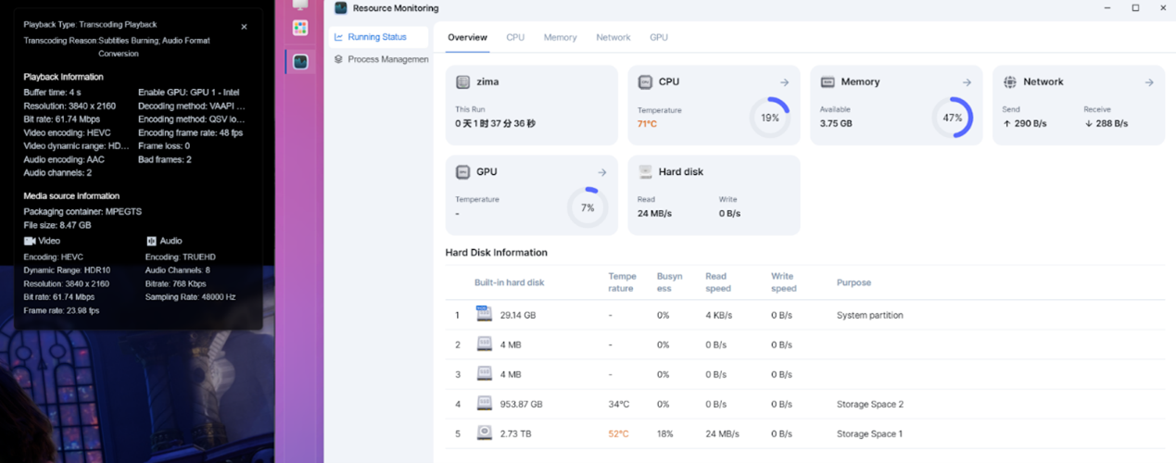Image resolution: width=1176 pixels, height=463 pixels.
Task: Open Network details via the card arrow
Action: click(x=1149, y=82)
